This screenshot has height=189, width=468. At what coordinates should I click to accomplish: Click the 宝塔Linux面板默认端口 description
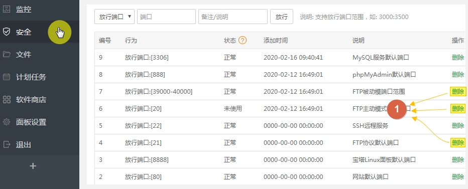click(384, 160)
